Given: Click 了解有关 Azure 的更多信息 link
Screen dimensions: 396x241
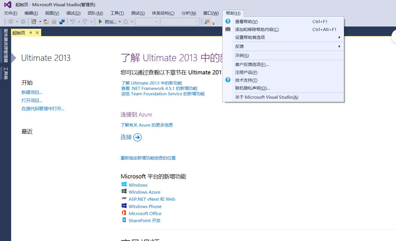Looking at the screenshot, I should point(147,125).
